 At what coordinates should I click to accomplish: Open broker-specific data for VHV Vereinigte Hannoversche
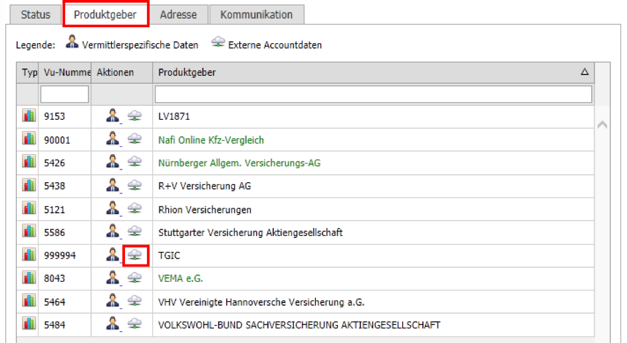click(x=113, y=302)
